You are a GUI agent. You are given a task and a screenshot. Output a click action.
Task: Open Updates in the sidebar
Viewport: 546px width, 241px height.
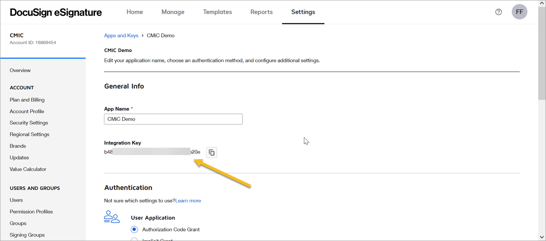click(x=19, y=158)
